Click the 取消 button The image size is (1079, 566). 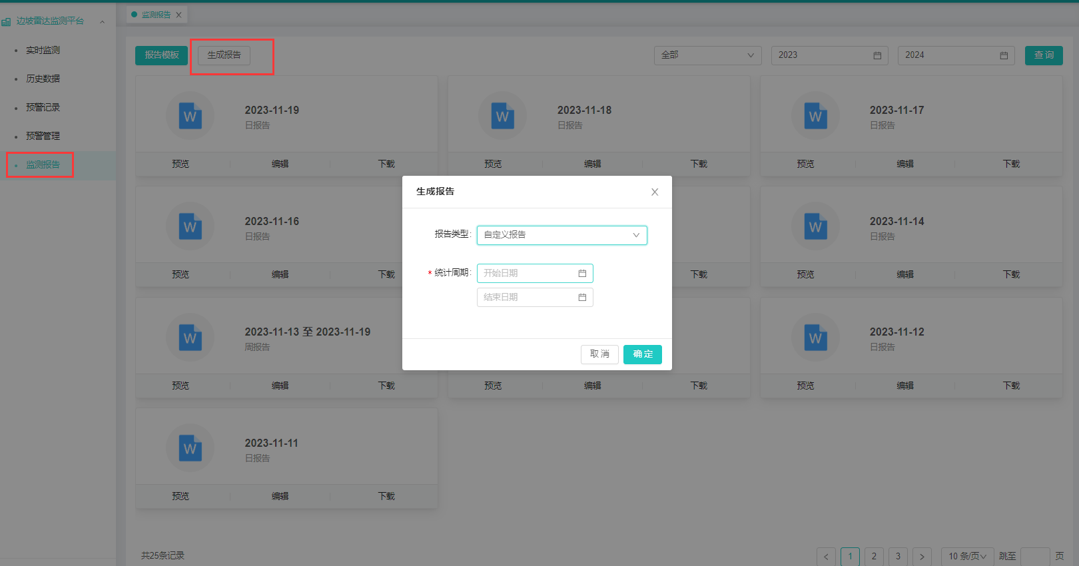(x=599, y=354)
